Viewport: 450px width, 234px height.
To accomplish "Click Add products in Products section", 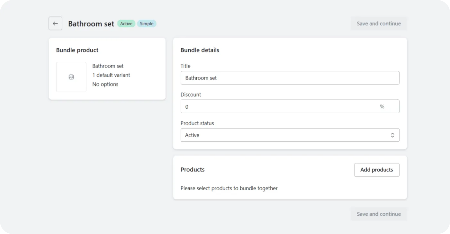I will pyautogui.click(x=376, y=170).
